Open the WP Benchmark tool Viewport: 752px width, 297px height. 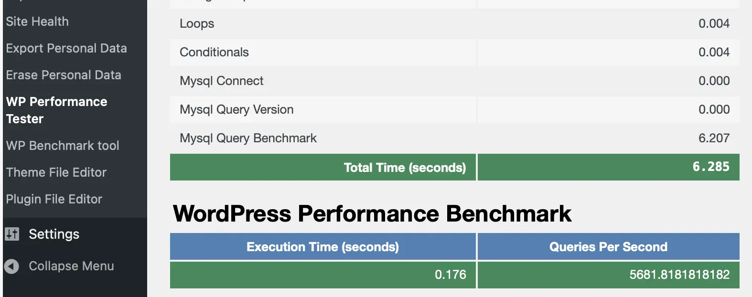point(63,145)
